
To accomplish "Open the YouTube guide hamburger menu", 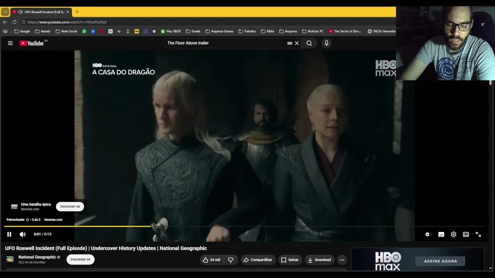I will click(x=10, y=43).
